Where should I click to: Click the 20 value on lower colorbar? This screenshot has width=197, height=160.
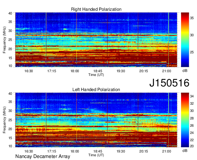[192, 146]
